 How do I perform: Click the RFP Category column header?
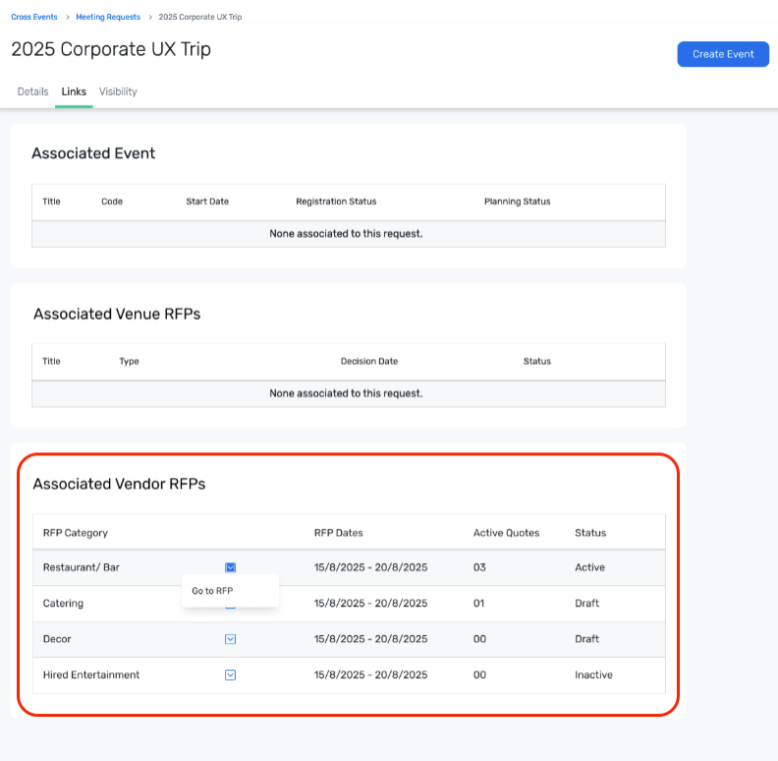pos(76,533)
